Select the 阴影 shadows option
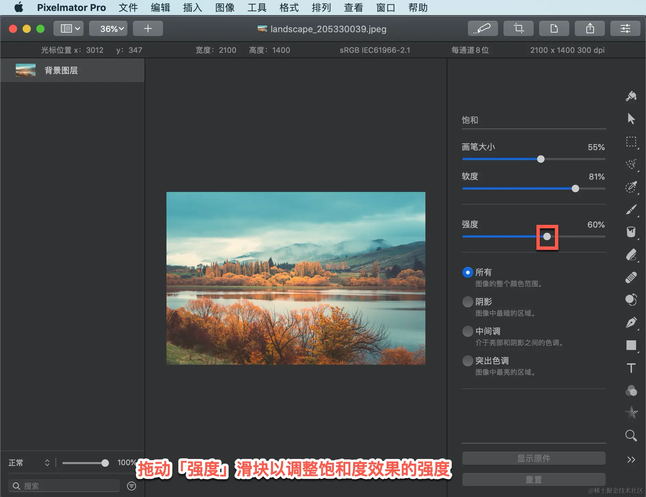 468,302
